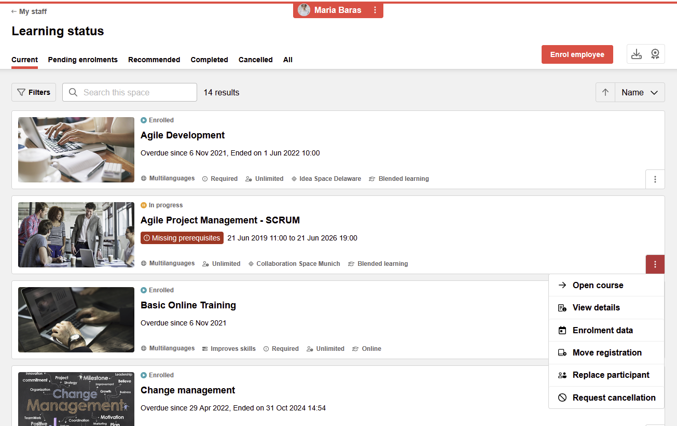Click the certificate badge icon
This screenshot has height=426, width=677.
coord(655,54)
